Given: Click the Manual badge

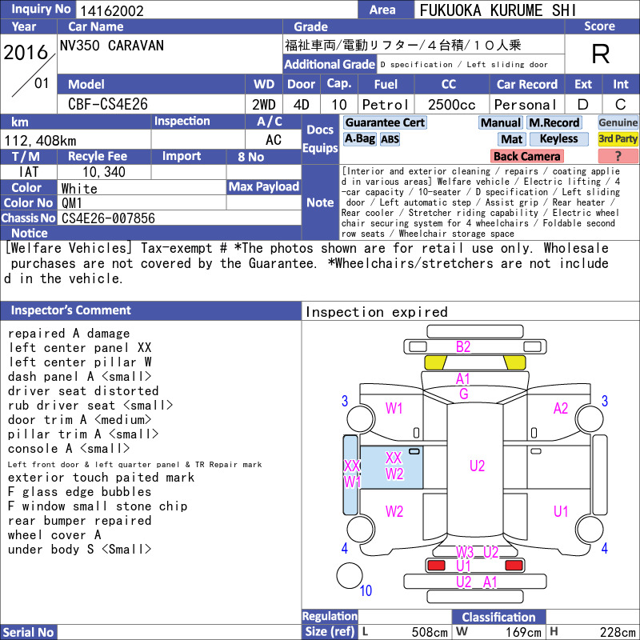Looking at the screenshot, I should [x=501, y=123].
